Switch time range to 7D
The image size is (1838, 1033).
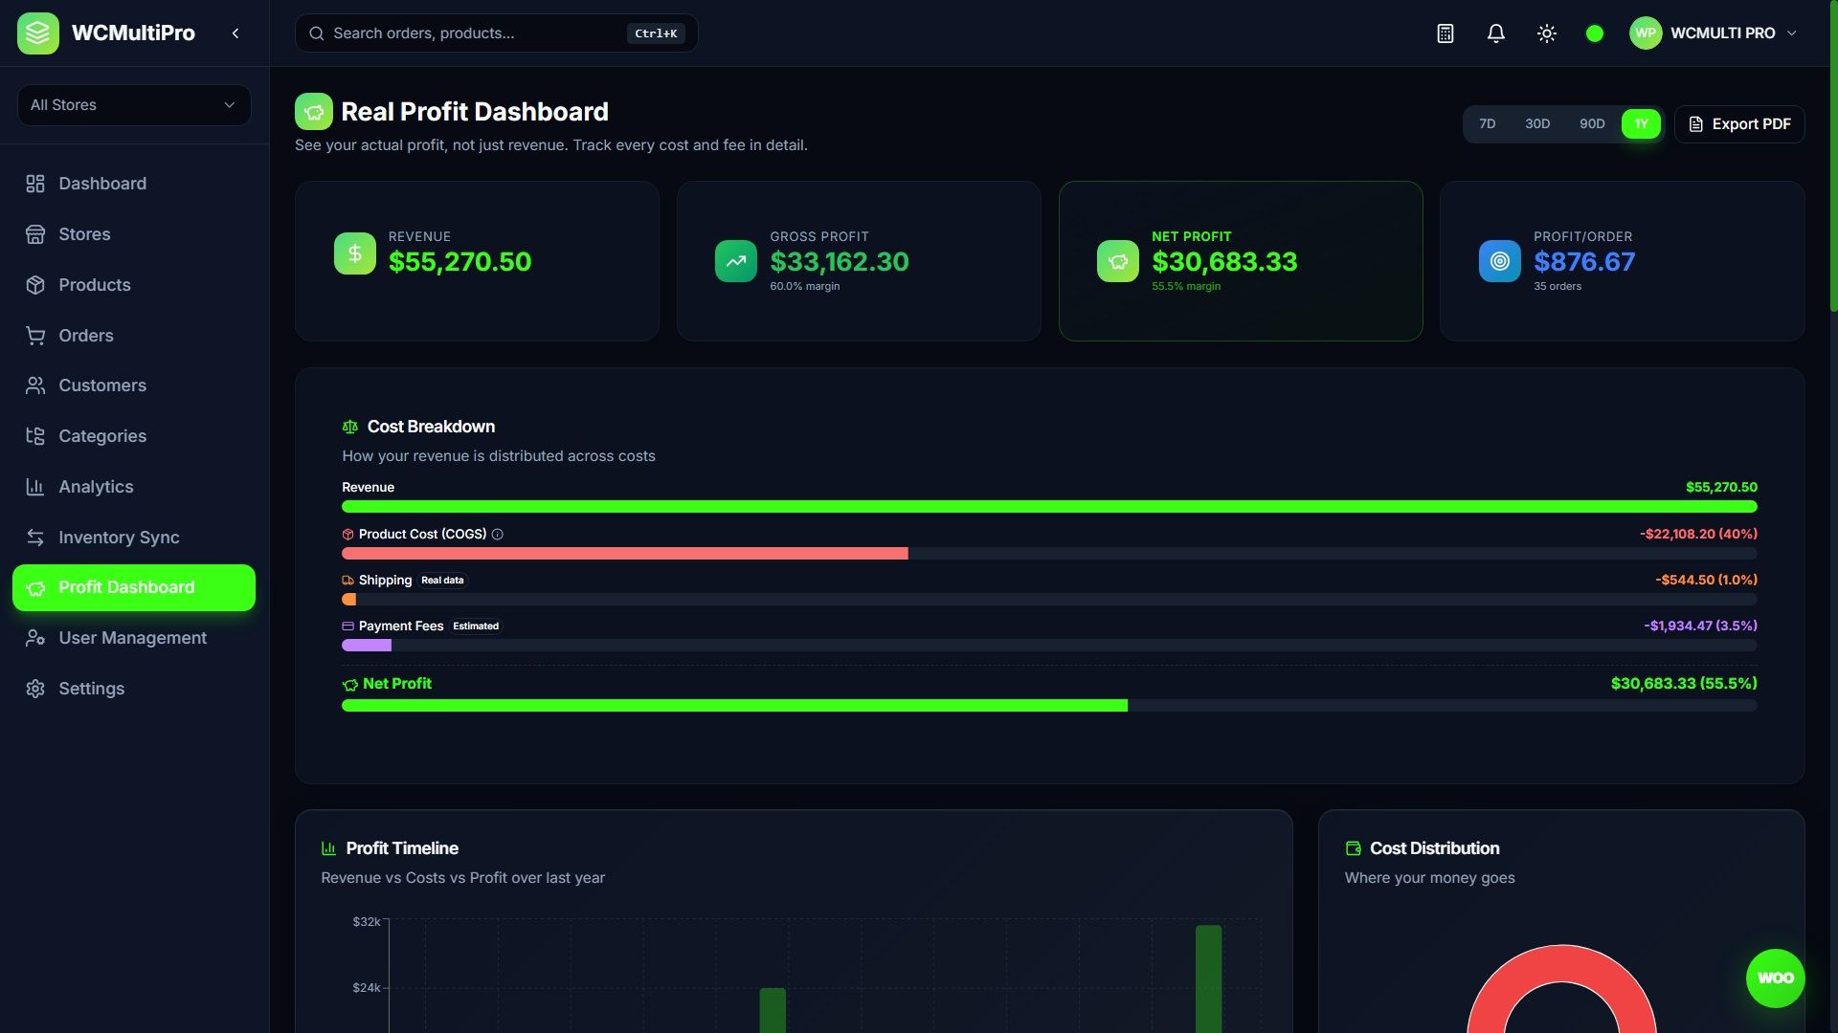(1487, 124)
